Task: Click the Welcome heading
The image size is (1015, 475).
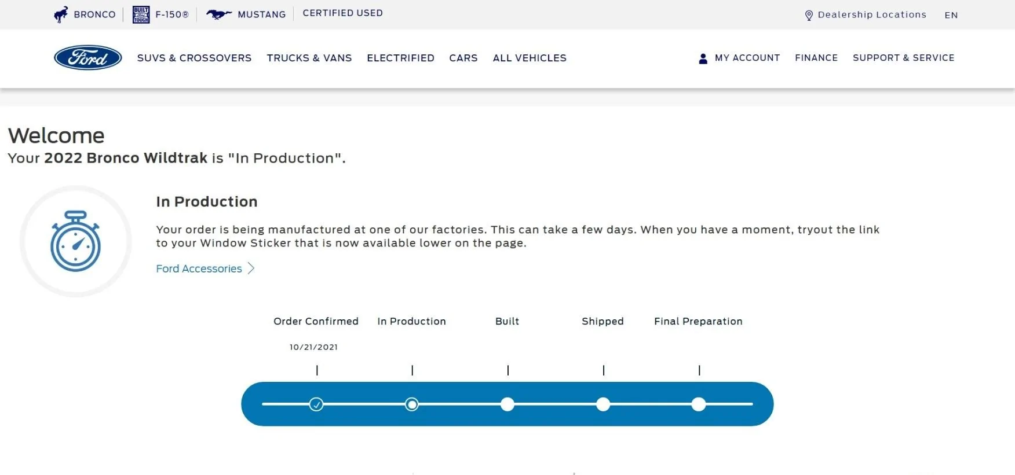Action: (x=56, y=136)
